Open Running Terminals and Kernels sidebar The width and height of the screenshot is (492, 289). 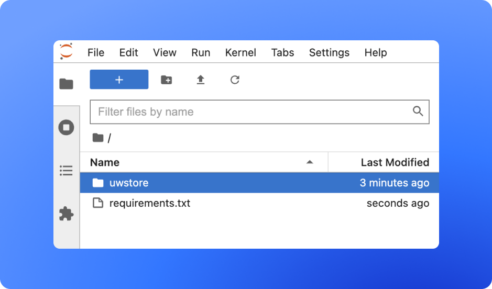(x=66, y=127)
